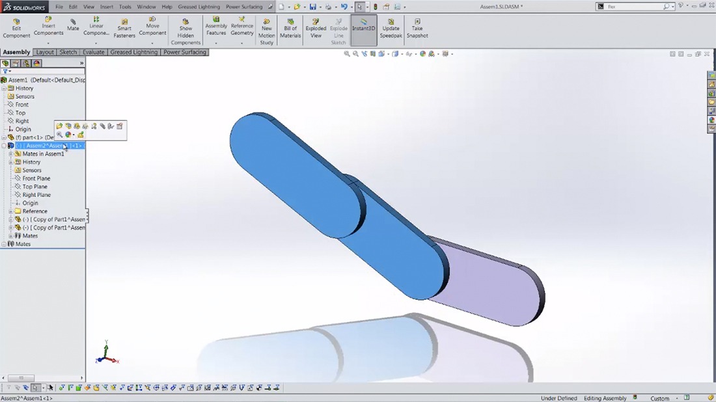Viewport: 716px width, 402px height.
Task: Create an Exploded View
Action: click(316, 29)
